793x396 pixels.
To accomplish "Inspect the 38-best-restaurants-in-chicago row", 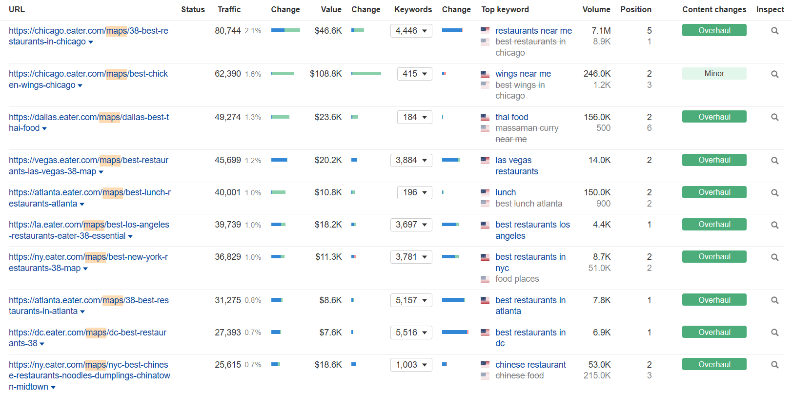I will [x=774, y=31].
